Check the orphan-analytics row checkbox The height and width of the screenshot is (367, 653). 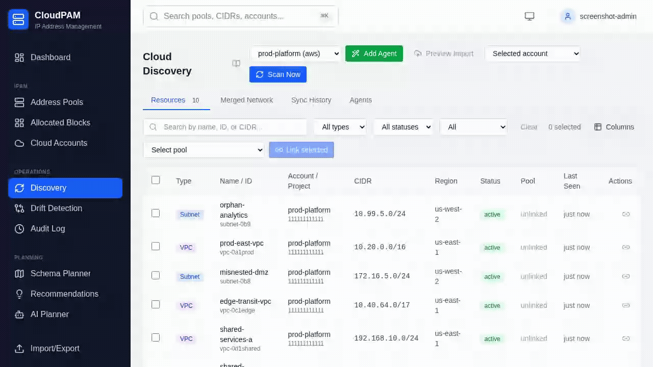pos(156,213)
